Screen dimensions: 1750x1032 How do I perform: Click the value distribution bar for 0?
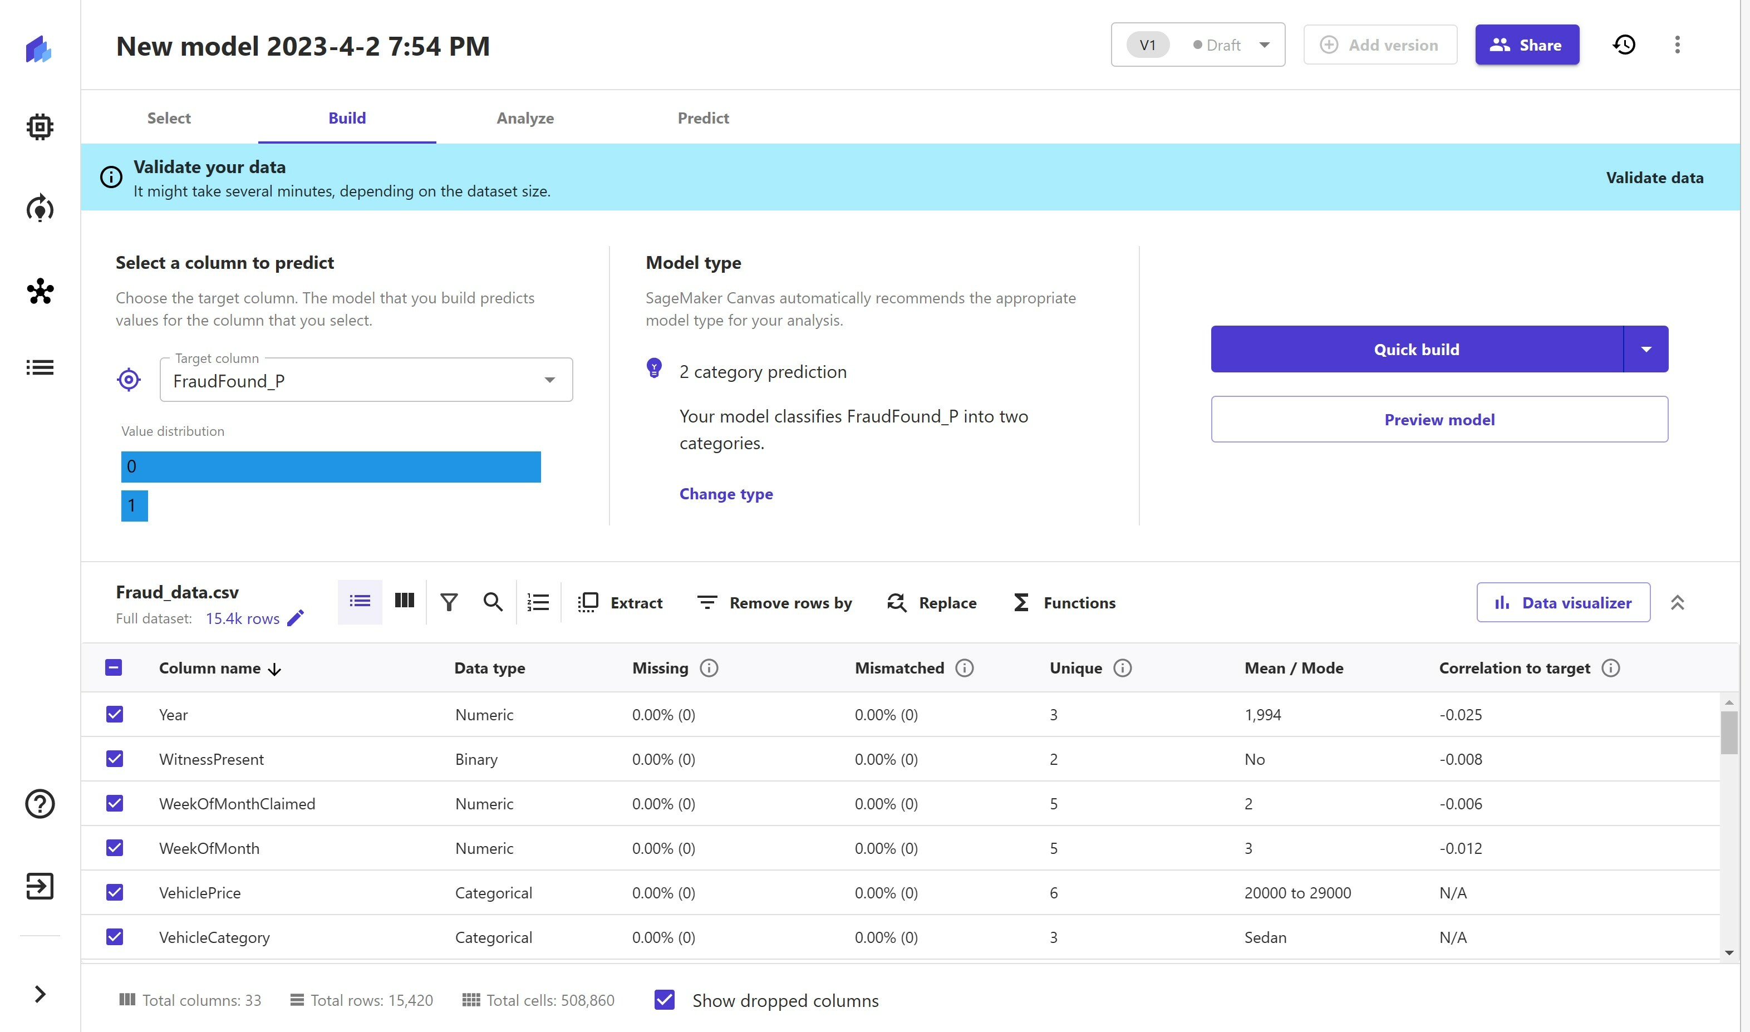click(331, 466)
